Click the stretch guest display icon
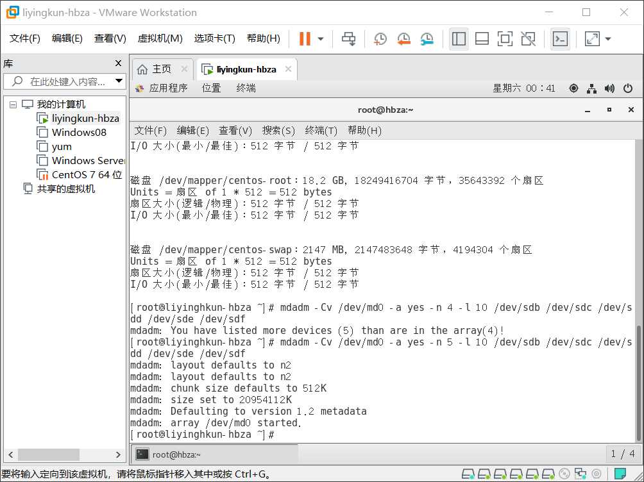Screen dimensions: 644x482 (x=592, y=39)
